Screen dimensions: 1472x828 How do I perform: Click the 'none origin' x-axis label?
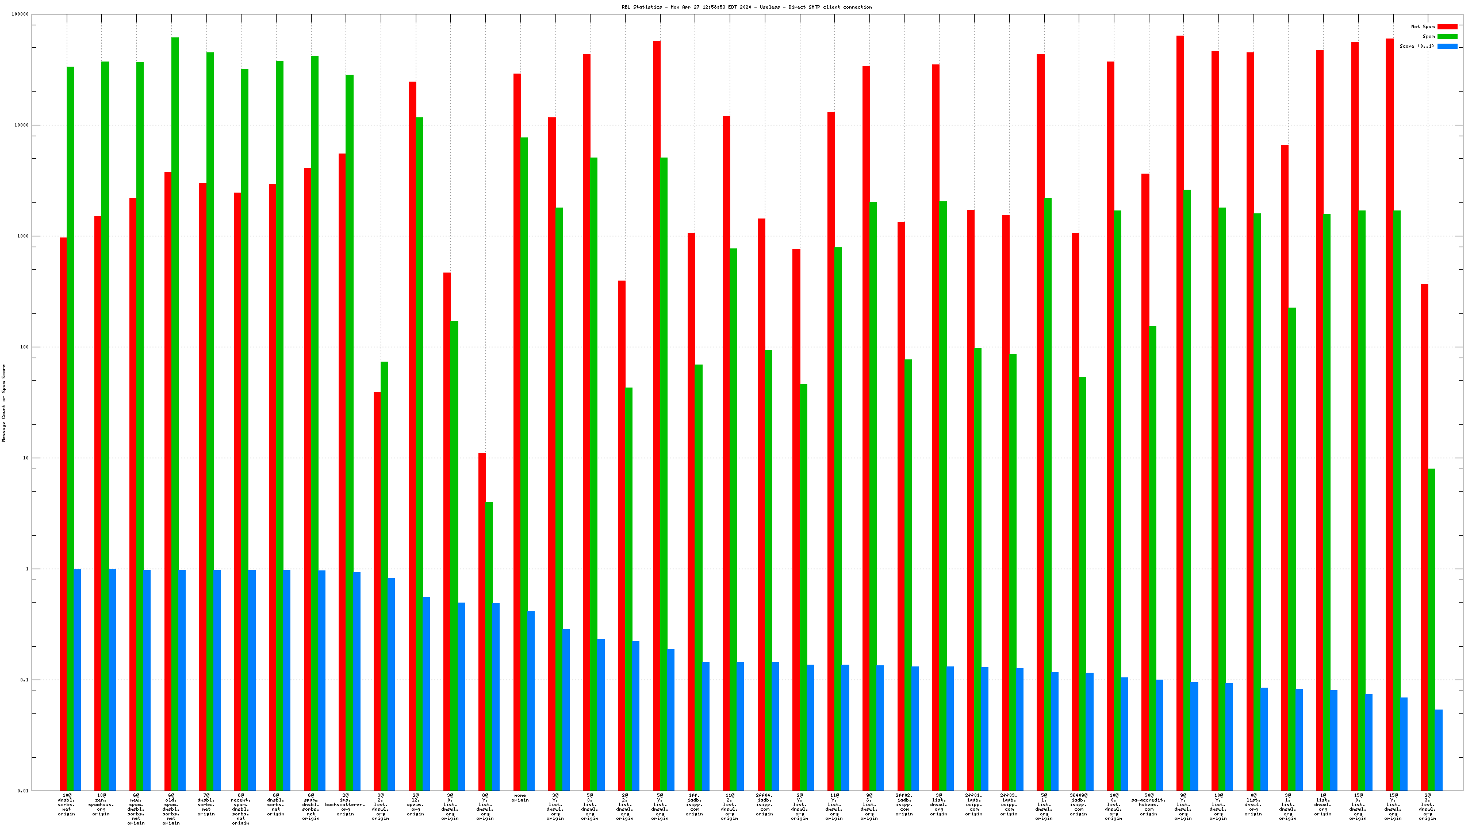coord(520,798)
